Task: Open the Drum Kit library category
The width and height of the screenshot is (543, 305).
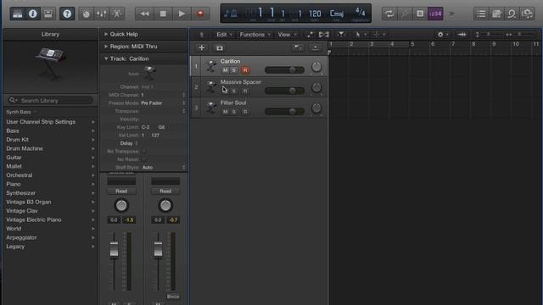Action: tap(50, 140)
